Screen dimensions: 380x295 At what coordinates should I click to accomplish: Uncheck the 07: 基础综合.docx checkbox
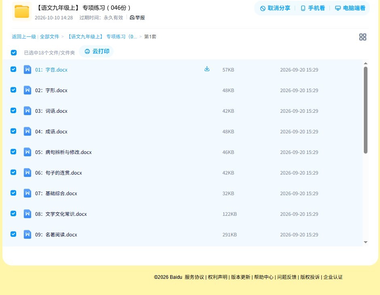[13, 193]
